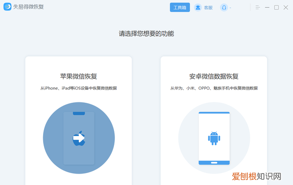Open 客服 customer support link

pyautogui.click(x=208, y=8)
